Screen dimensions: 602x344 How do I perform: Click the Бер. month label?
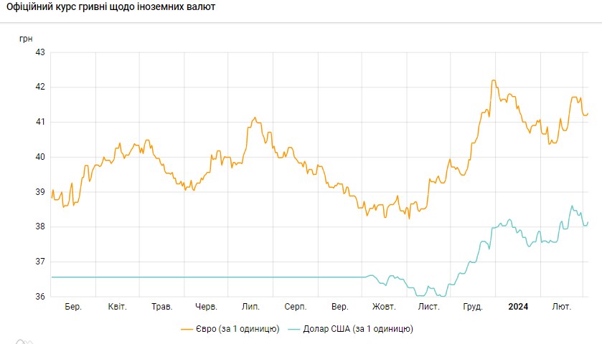pos(73,307)
